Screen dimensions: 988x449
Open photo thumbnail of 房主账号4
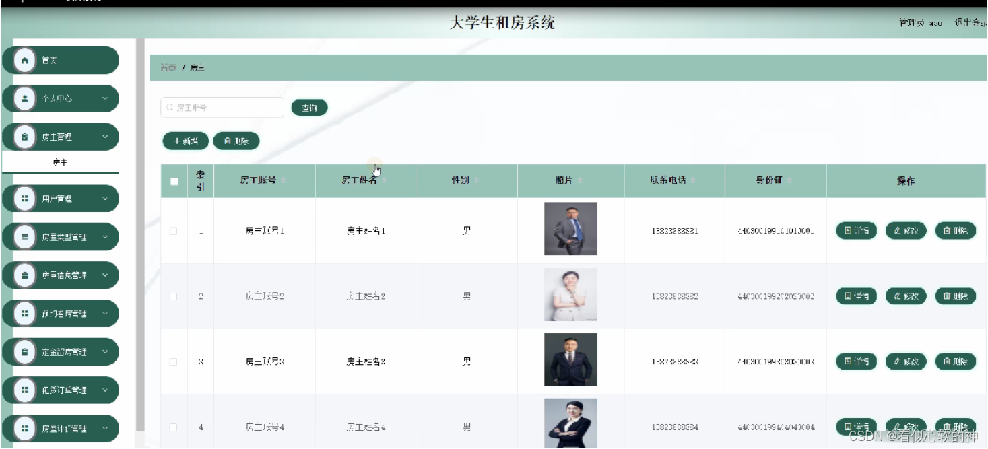coord(570,423)
